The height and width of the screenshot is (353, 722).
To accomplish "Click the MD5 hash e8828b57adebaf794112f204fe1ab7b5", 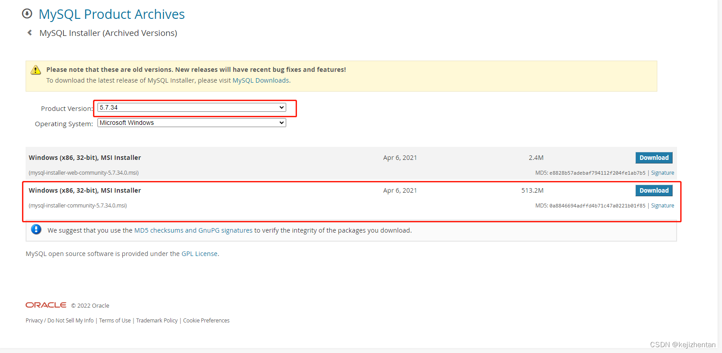I will point(597,173).
